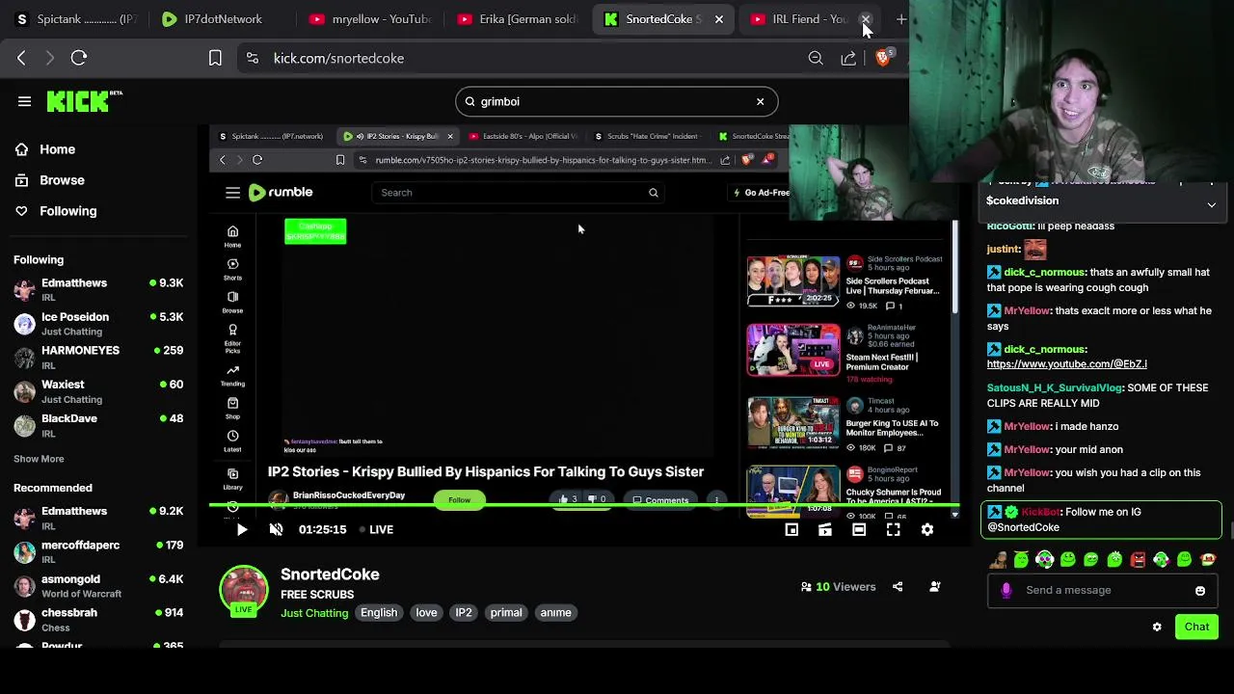Click the share page icon in address bar
Viewport: 1234px width, 694px height.
[x=848, y=58]
